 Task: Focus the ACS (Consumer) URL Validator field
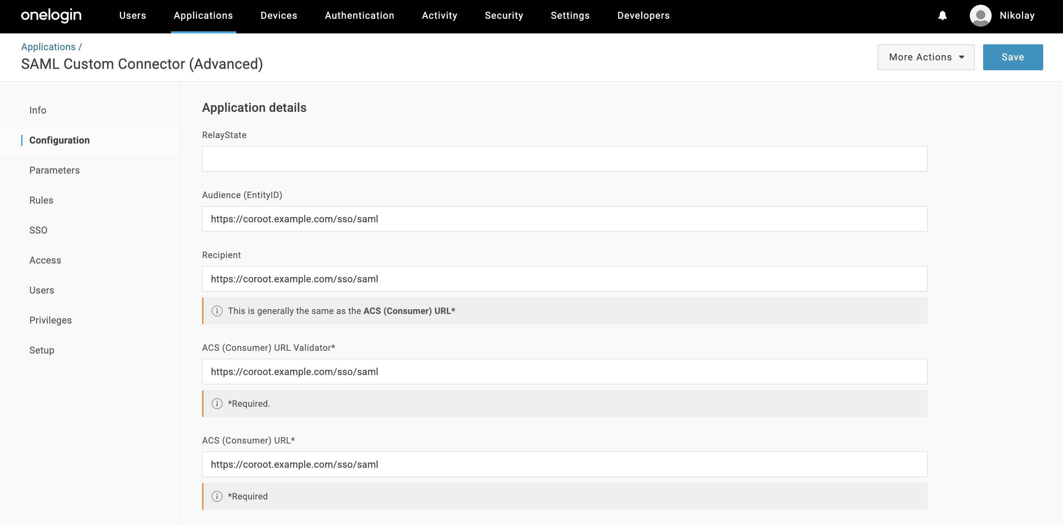coord(565,372)
